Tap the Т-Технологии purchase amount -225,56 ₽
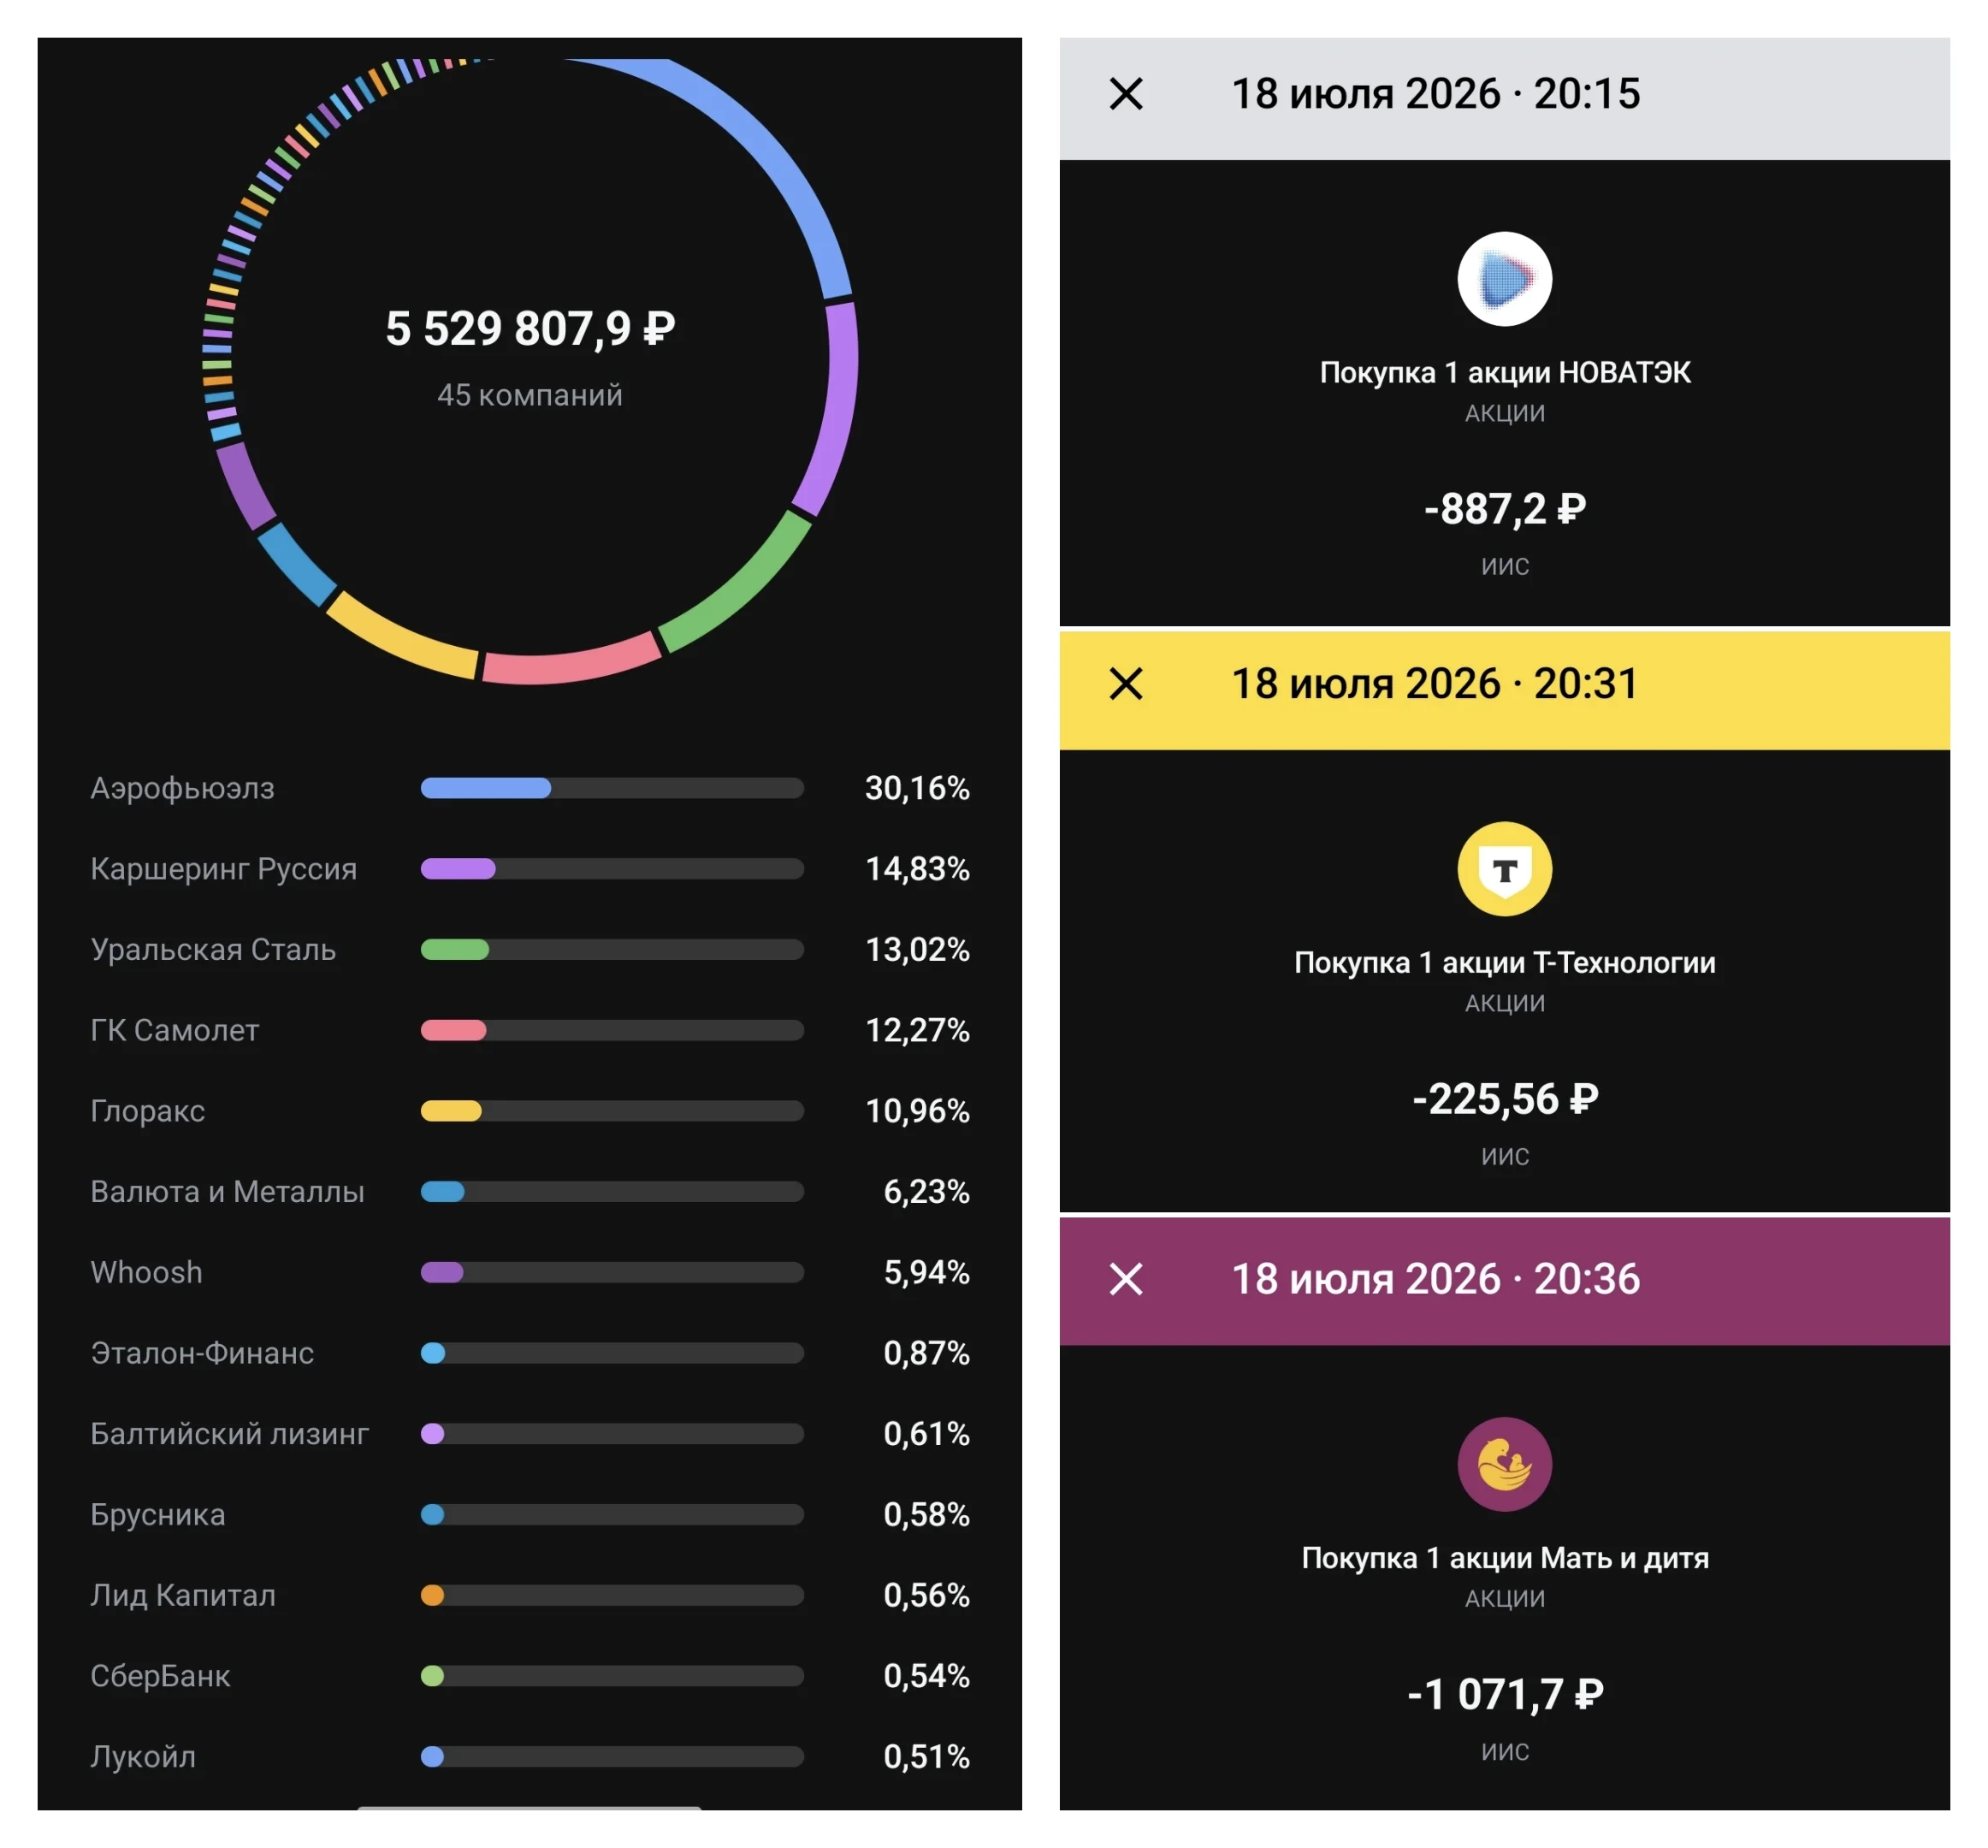The image size is (1988, 1848). (1504, 1099)
